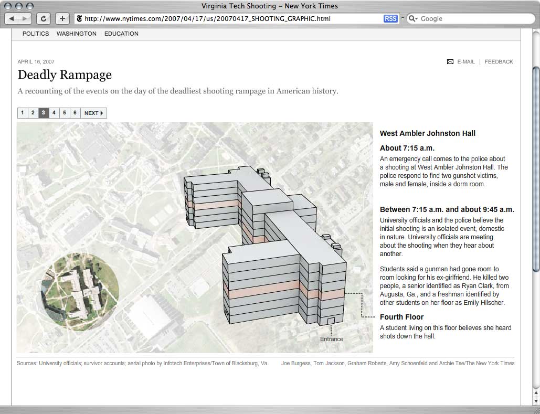Click the scrollbar up arrow at bottom
Screen dimensions: 540x414
pyautogui.click(x=536, y=392)
